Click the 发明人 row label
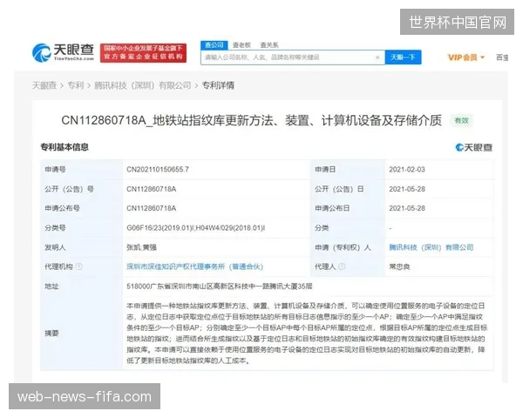The image size is (523, 418). pos(55,247)
